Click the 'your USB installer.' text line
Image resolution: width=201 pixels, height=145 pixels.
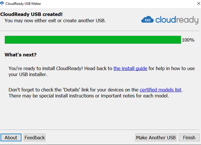pyautogui.click(x=28, y=75)
